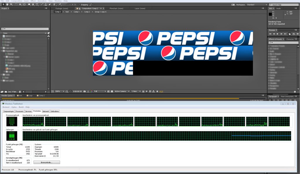300x174 pixels.
Task: Toggle the loop option in Preview
Action: pyautogui.click(x=294, y=34)
